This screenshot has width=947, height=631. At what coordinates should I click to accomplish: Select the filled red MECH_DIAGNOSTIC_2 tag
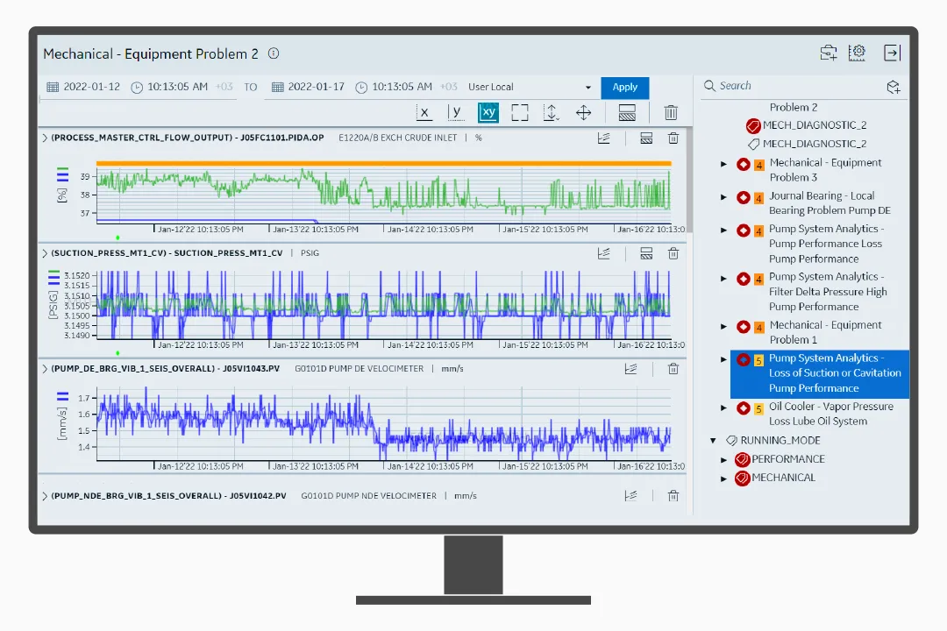814,125
